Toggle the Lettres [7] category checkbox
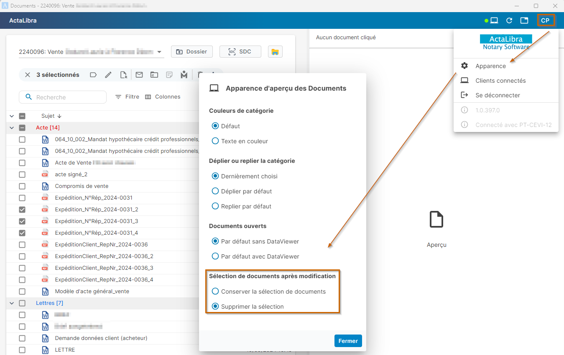 coord(22,303)
